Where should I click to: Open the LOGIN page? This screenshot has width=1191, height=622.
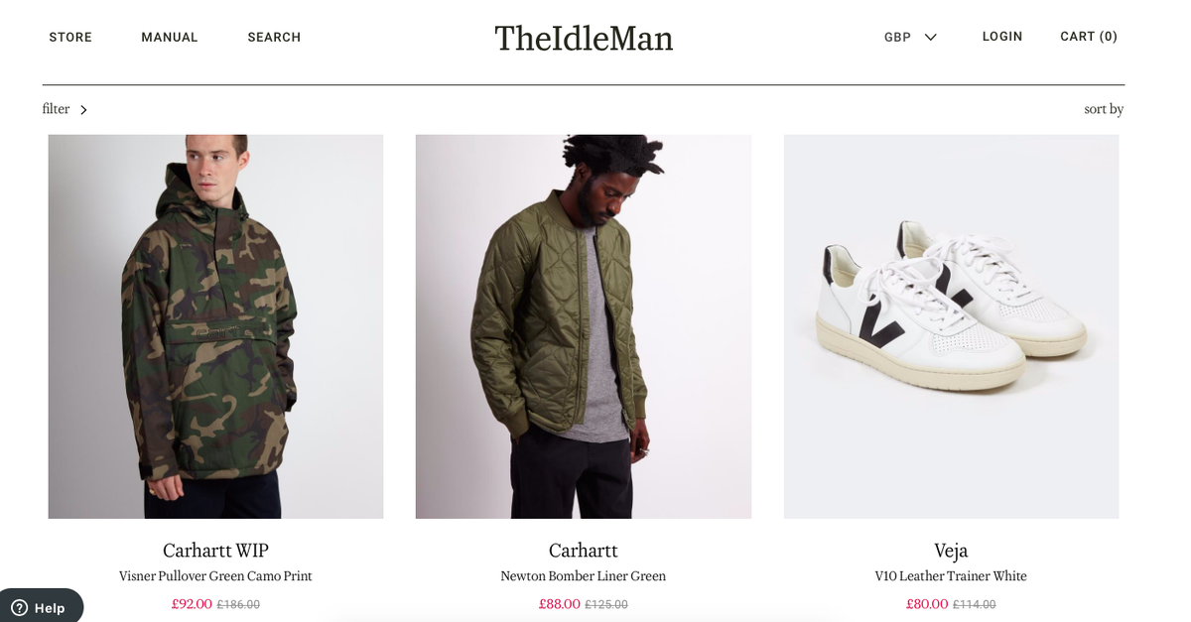[x=1002, y=37]
